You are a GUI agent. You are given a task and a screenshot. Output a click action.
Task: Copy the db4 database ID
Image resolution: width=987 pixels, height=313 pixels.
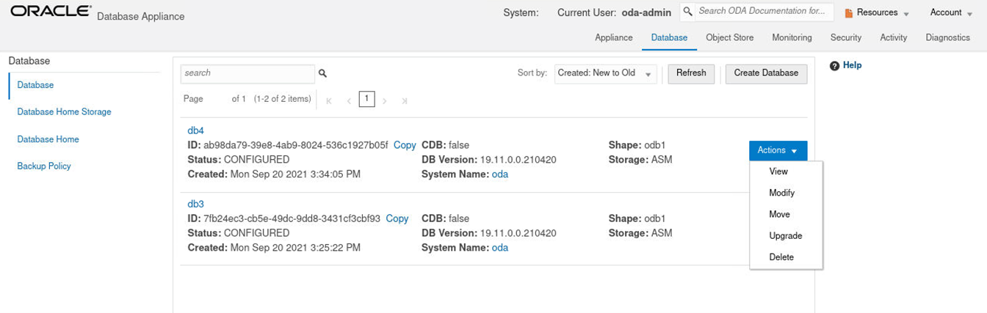click(405, 145)
